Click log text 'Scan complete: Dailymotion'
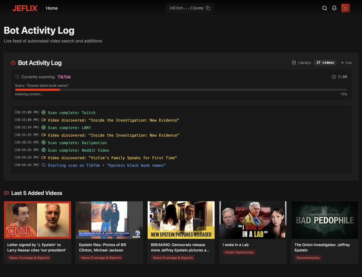The image size is (362, 277). click(x=77, y=143)
